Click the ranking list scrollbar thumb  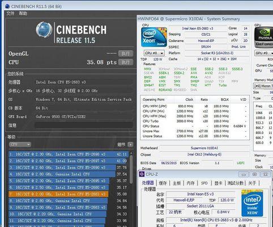pos(131,170)
